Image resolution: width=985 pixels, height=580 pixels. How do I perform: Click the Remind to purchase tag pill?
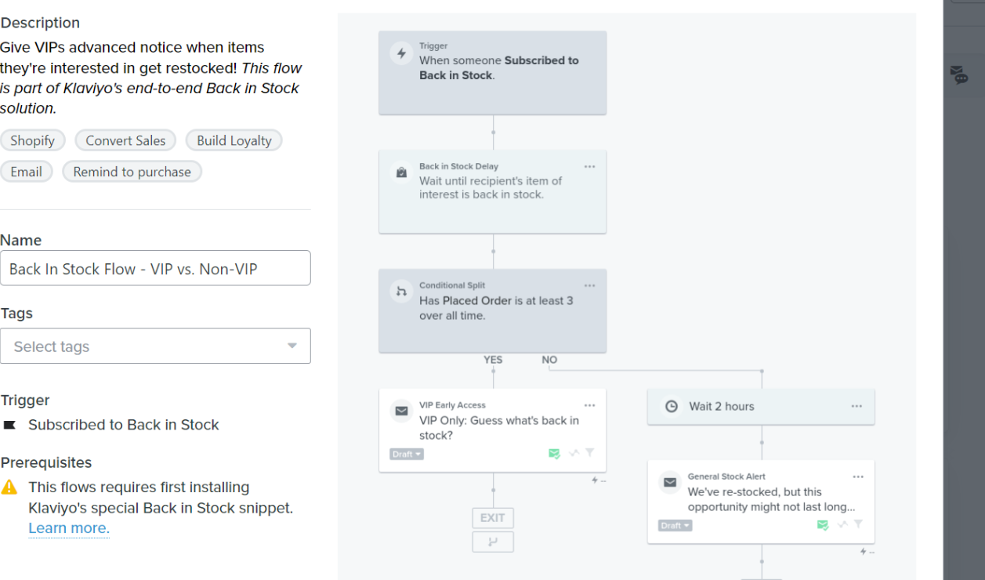click(x=132, y=172)
